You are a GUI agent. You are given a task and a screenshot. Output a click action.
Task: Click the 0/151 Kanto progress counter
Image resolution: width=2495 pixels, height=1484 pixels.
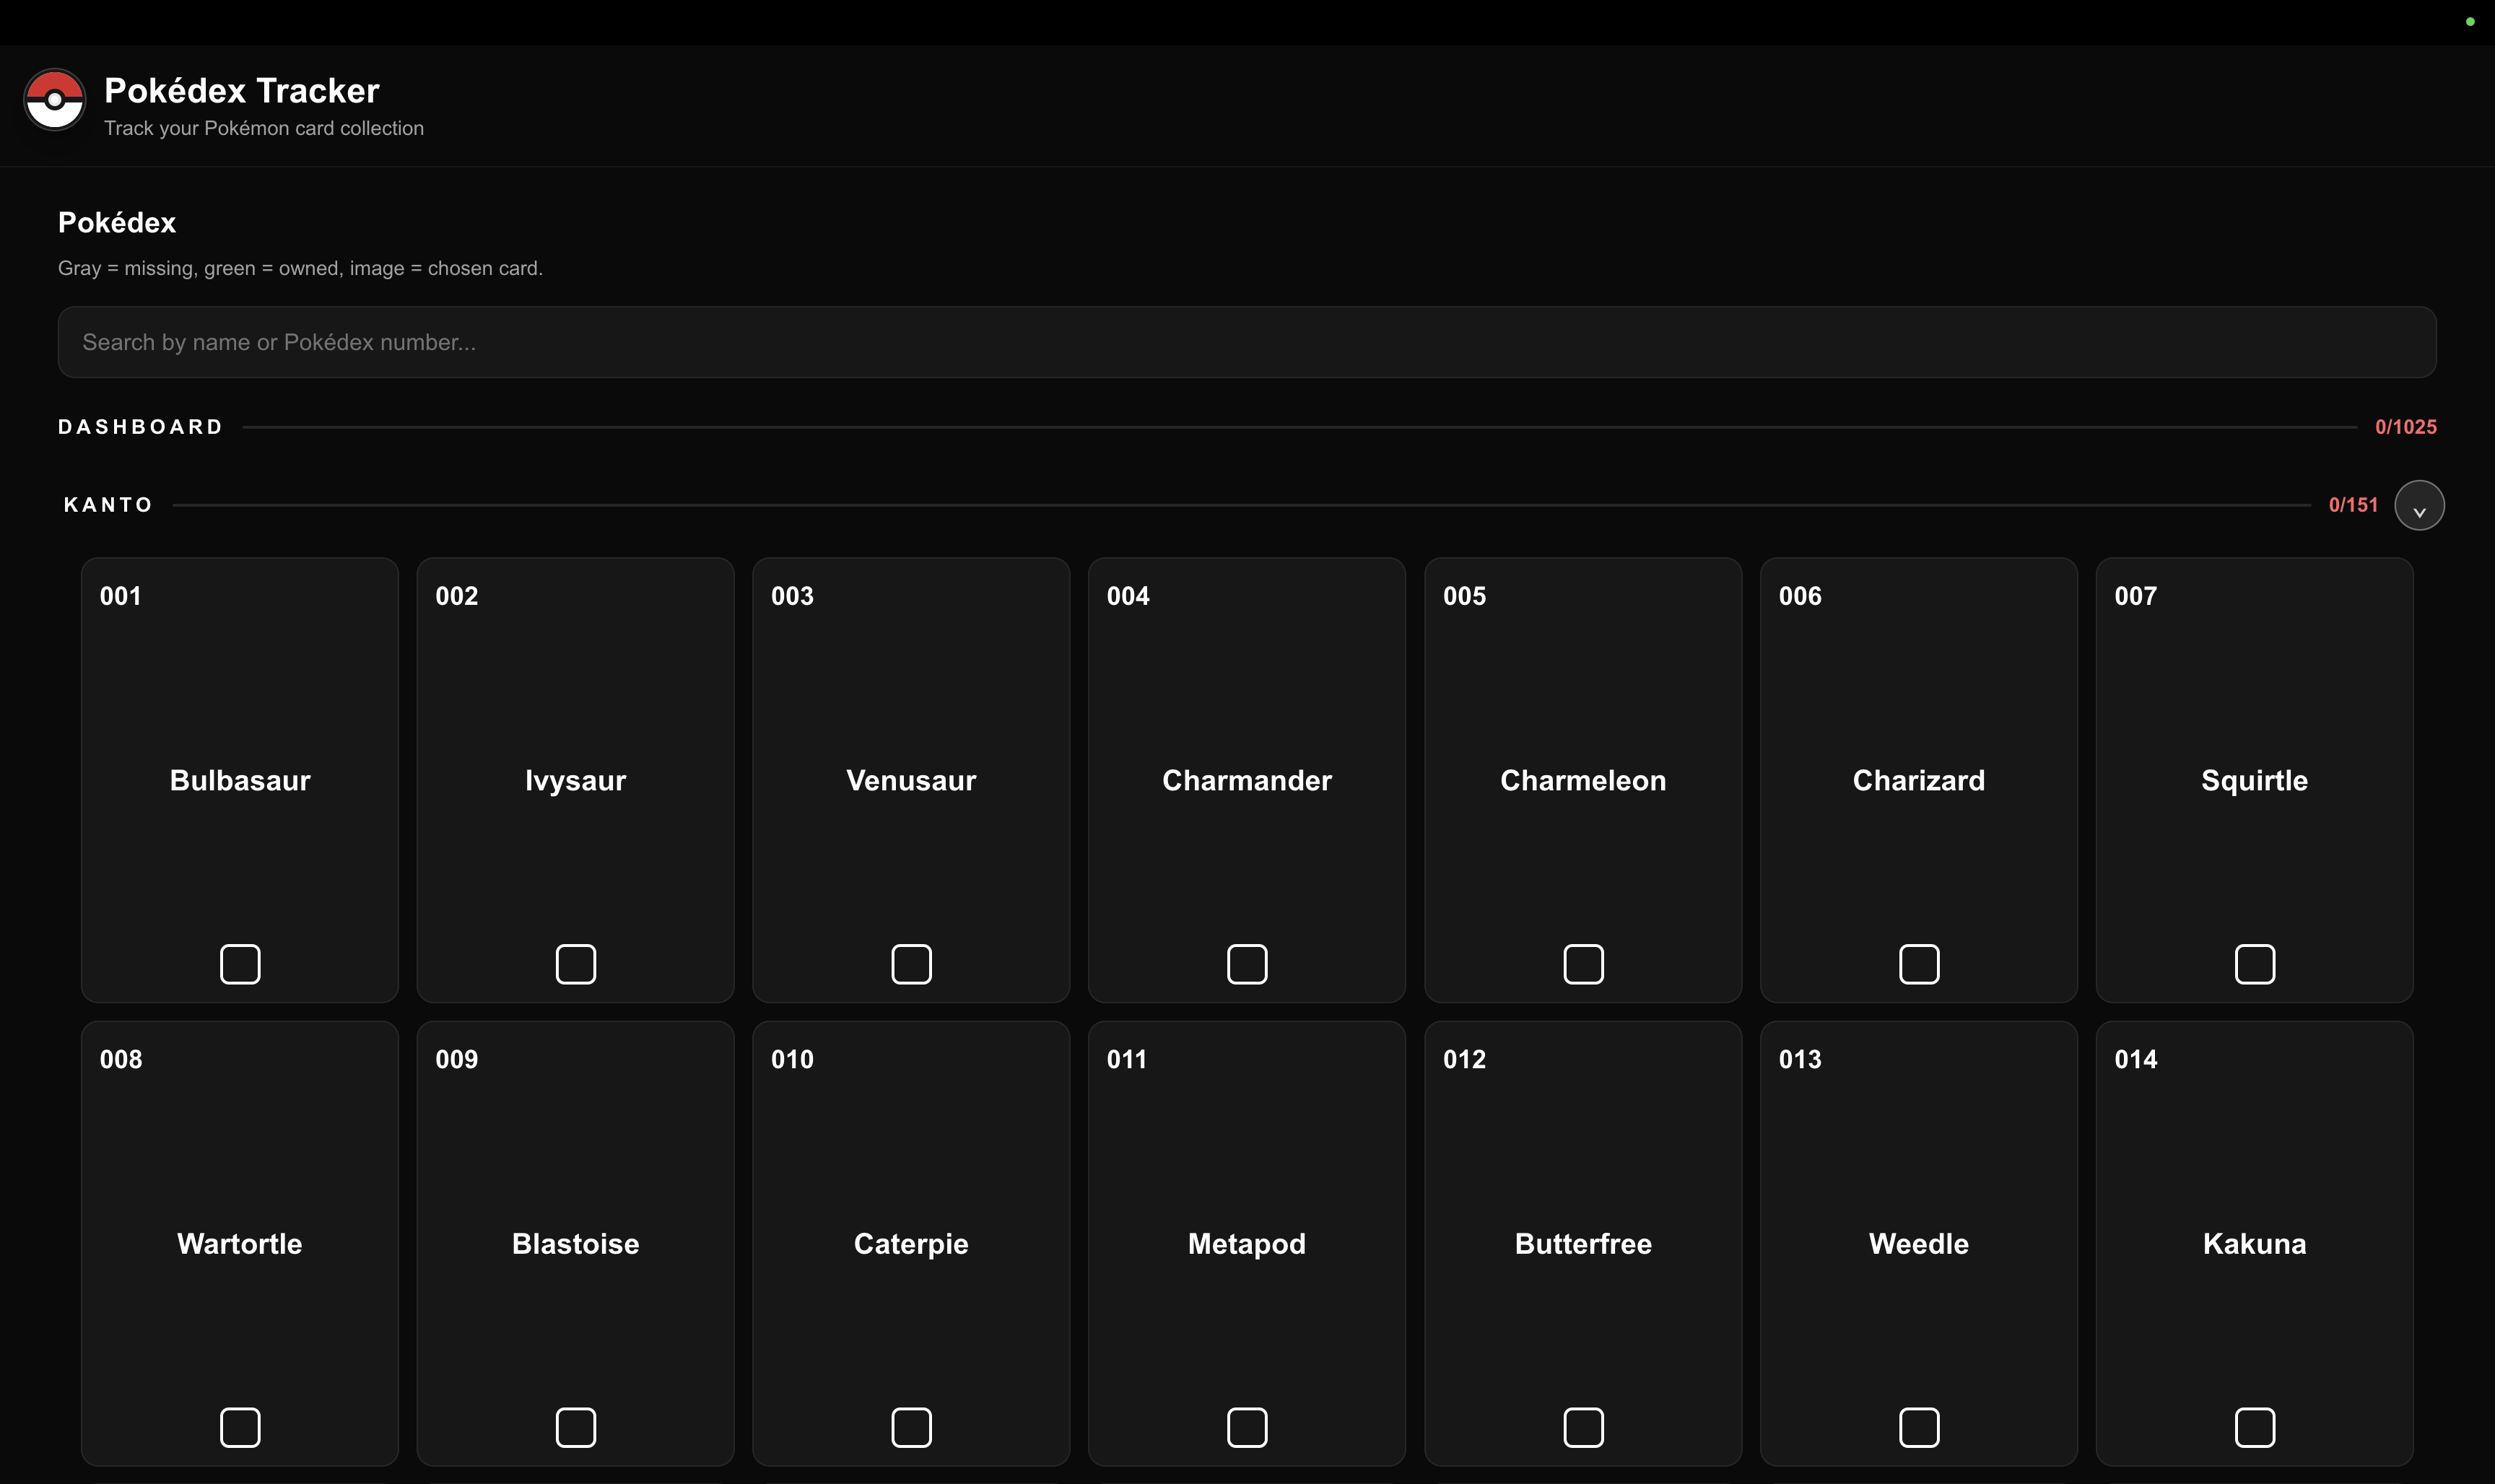click(2353, 505)
